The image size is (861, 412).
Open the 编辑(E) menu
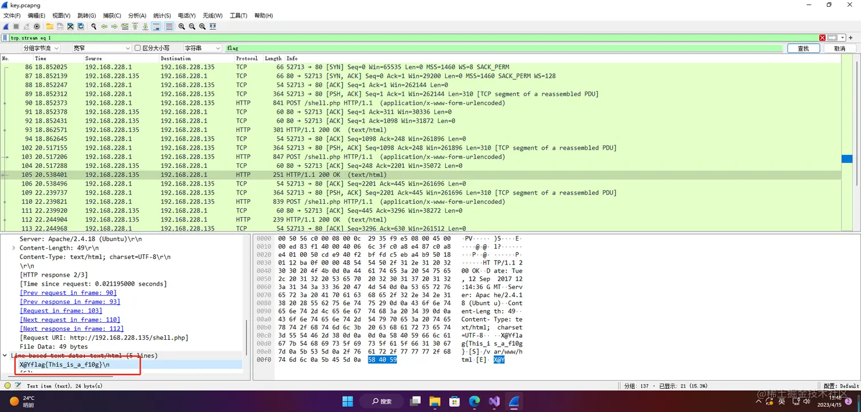(36, 15)
